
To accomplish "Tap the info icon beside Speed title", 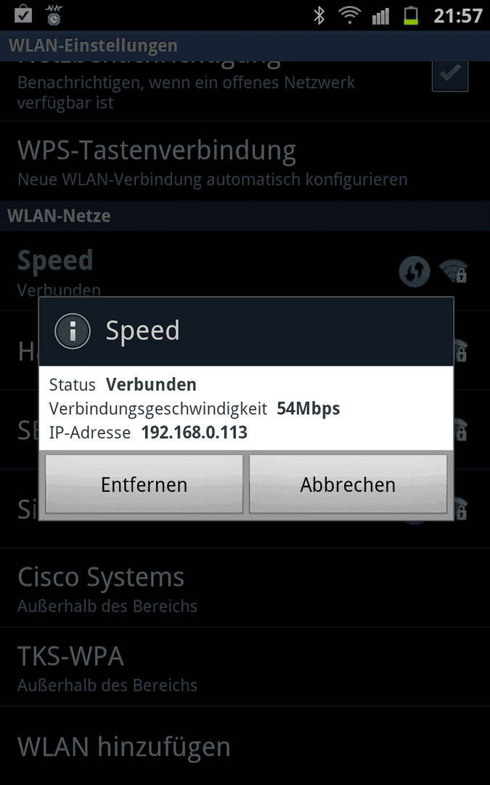I will pos(73,331).
